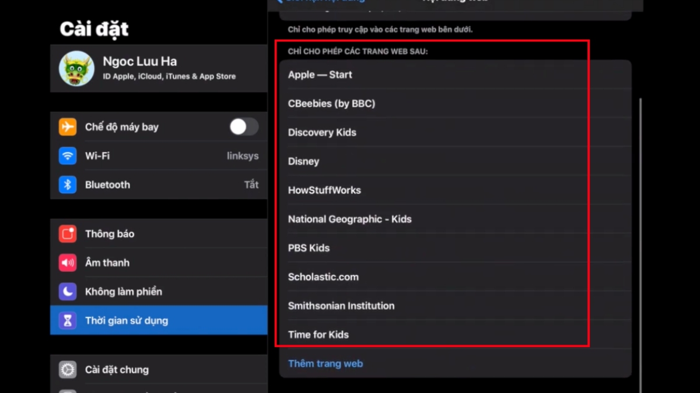700x393 pixels.
Task: Select HowStuffWorks website entry
Action: pyautogui.click(x=456, y=190)
